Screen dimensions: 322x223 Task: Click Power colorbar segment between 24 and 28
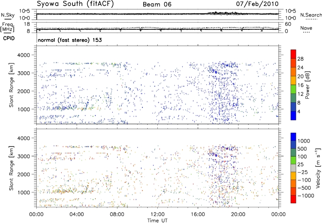click(x=293, y=63)
